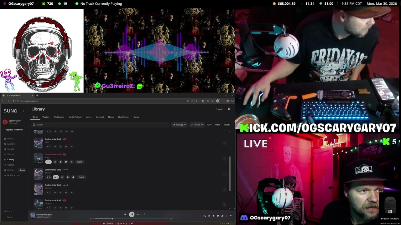Open Studio from the Suno sidebar
401x225 pixels.
(9, 154)
